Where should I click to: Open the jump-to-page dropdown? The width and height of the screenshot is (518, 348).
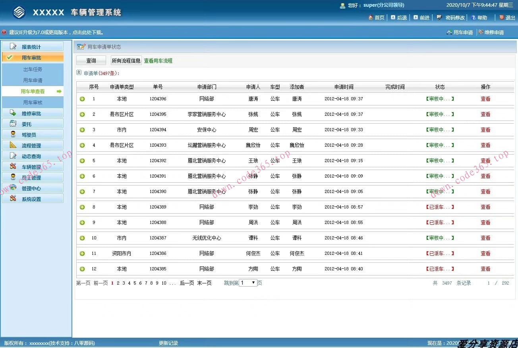click(x=248, y=283)
